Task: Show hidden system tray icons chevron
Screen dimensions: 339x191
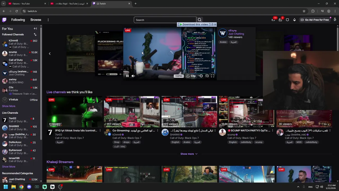Action: tap(298, 187)
